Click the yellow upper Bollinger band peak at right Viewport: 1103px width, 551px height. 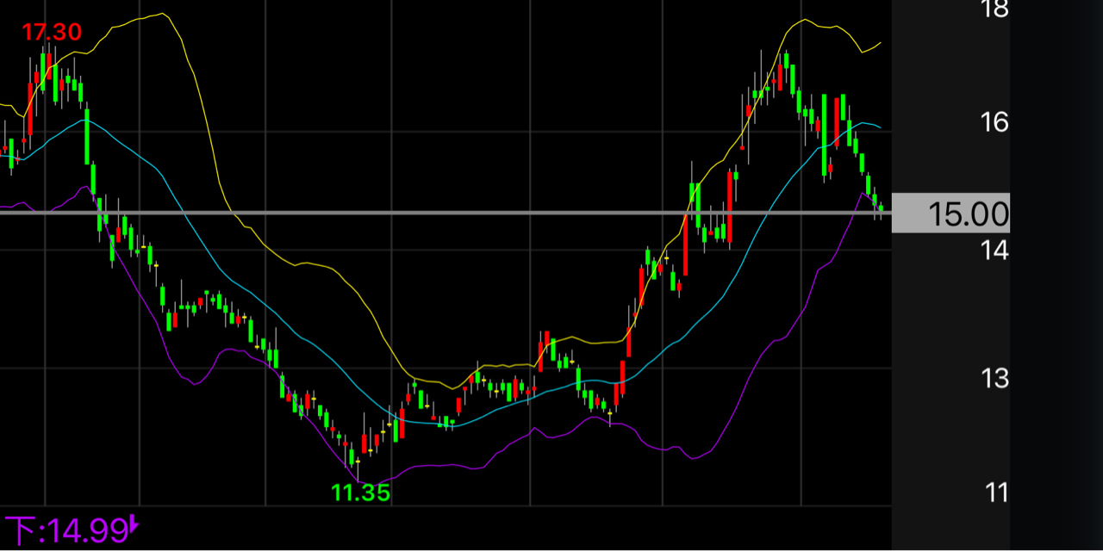click(803, 20)
